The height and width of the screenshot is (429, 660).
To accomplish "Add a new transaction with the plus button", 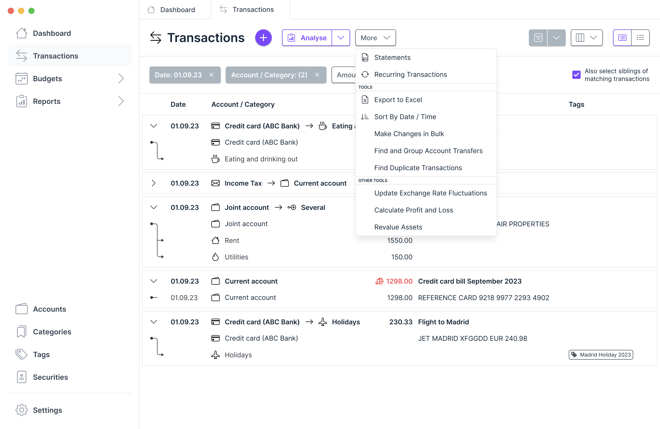I will [263, 37].
